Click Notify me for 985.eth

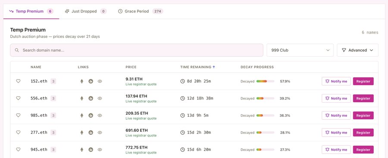(336, 115)
